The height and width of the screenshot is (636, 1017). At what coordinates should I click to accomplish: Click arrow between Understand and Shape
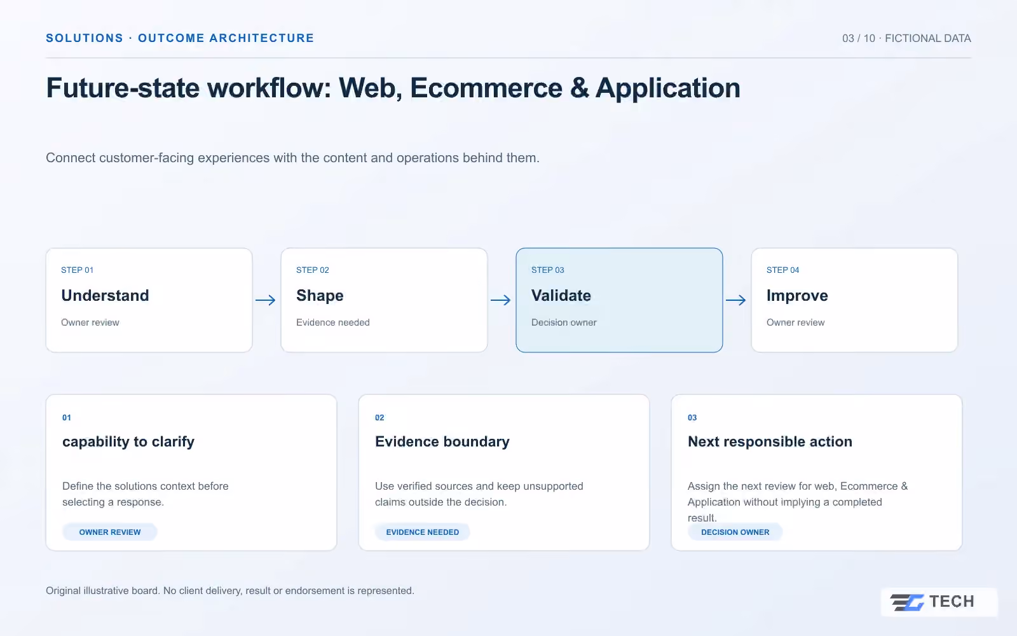point(266,300)
